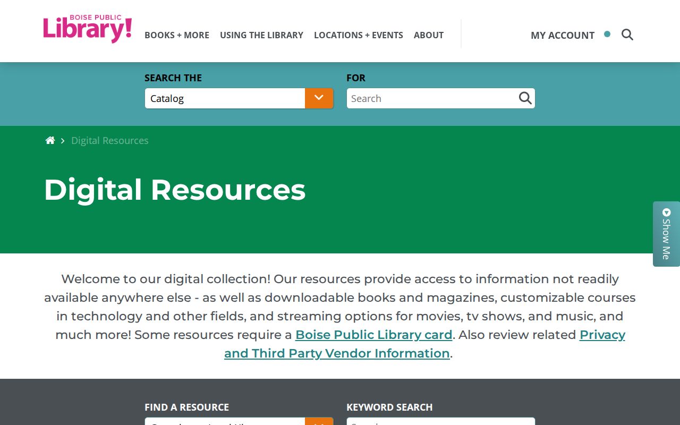Submit catalog search with magnifier icon
This screenshot has width=680, height=425.
pos(525,98)
